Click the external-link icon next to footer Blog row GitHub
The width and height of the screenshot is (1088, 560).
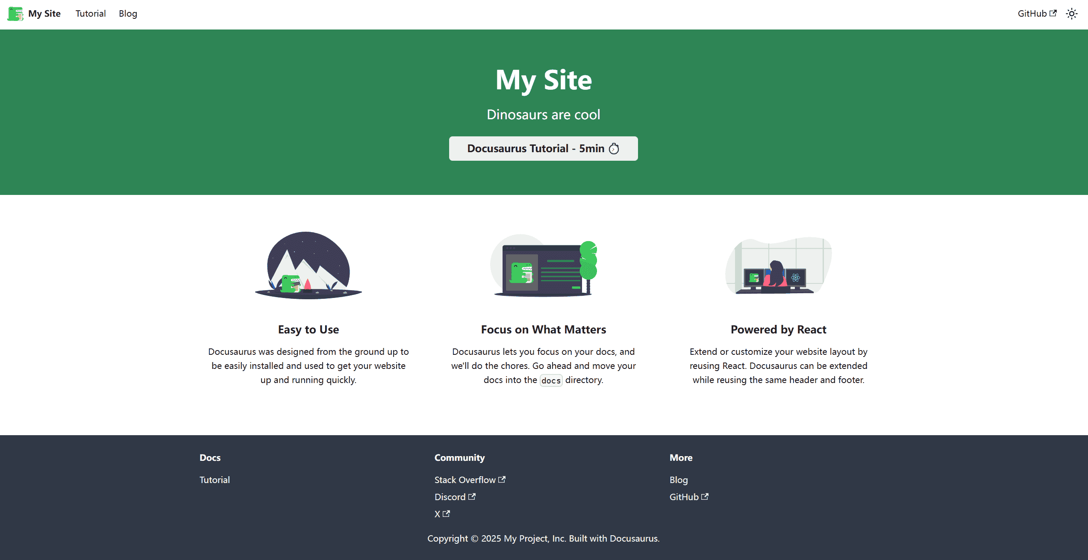click(x=705, y=496)
